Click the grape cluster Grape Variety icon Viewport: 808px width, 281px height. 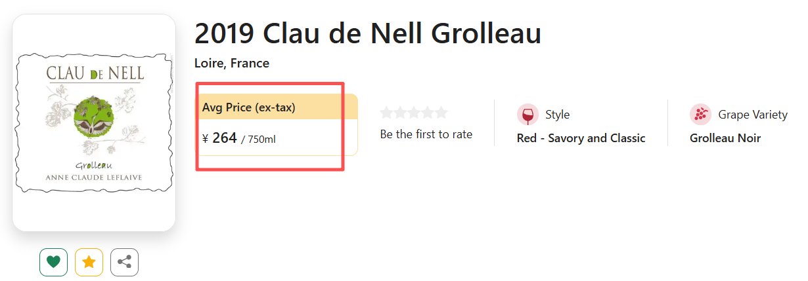[700, 115]
